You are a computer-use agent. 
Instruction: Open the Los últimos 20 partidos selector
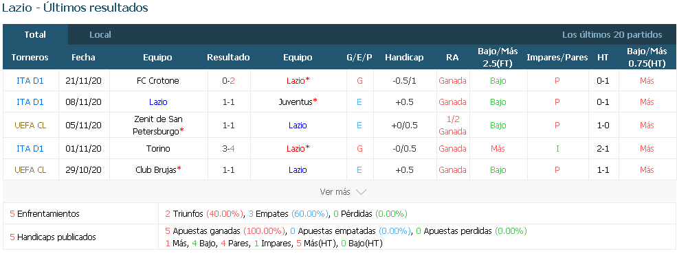click(x=612, y=34)
